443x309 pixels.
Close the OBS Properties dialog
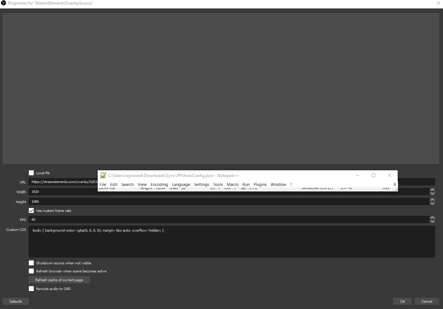tap(438, 3)
